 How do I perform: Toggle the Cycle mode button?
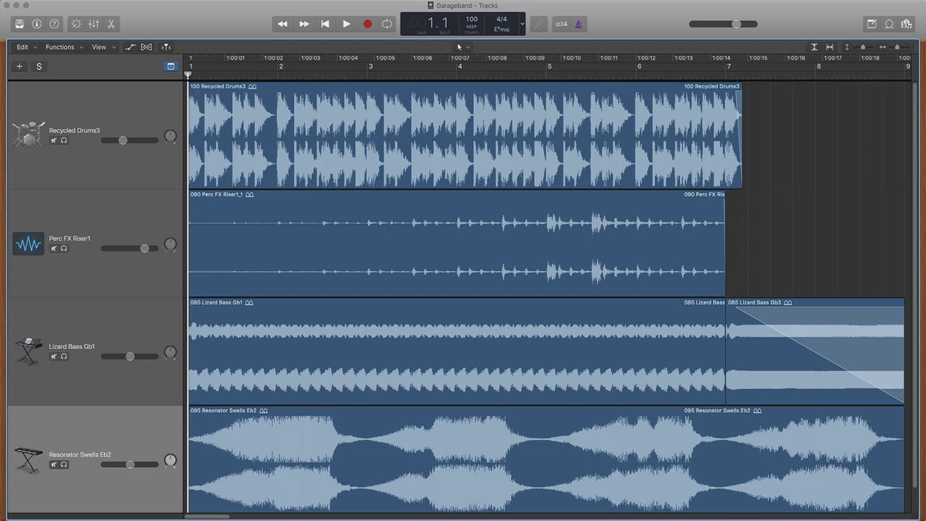[x=387, y=24]
